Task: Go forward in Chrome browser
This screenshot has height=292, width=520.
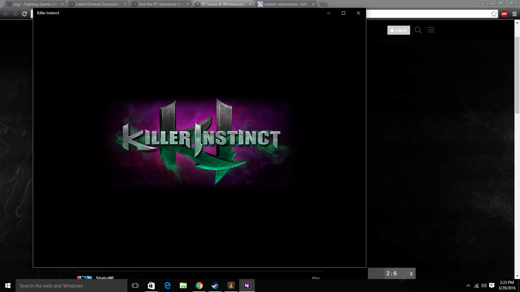Action: 15,14
